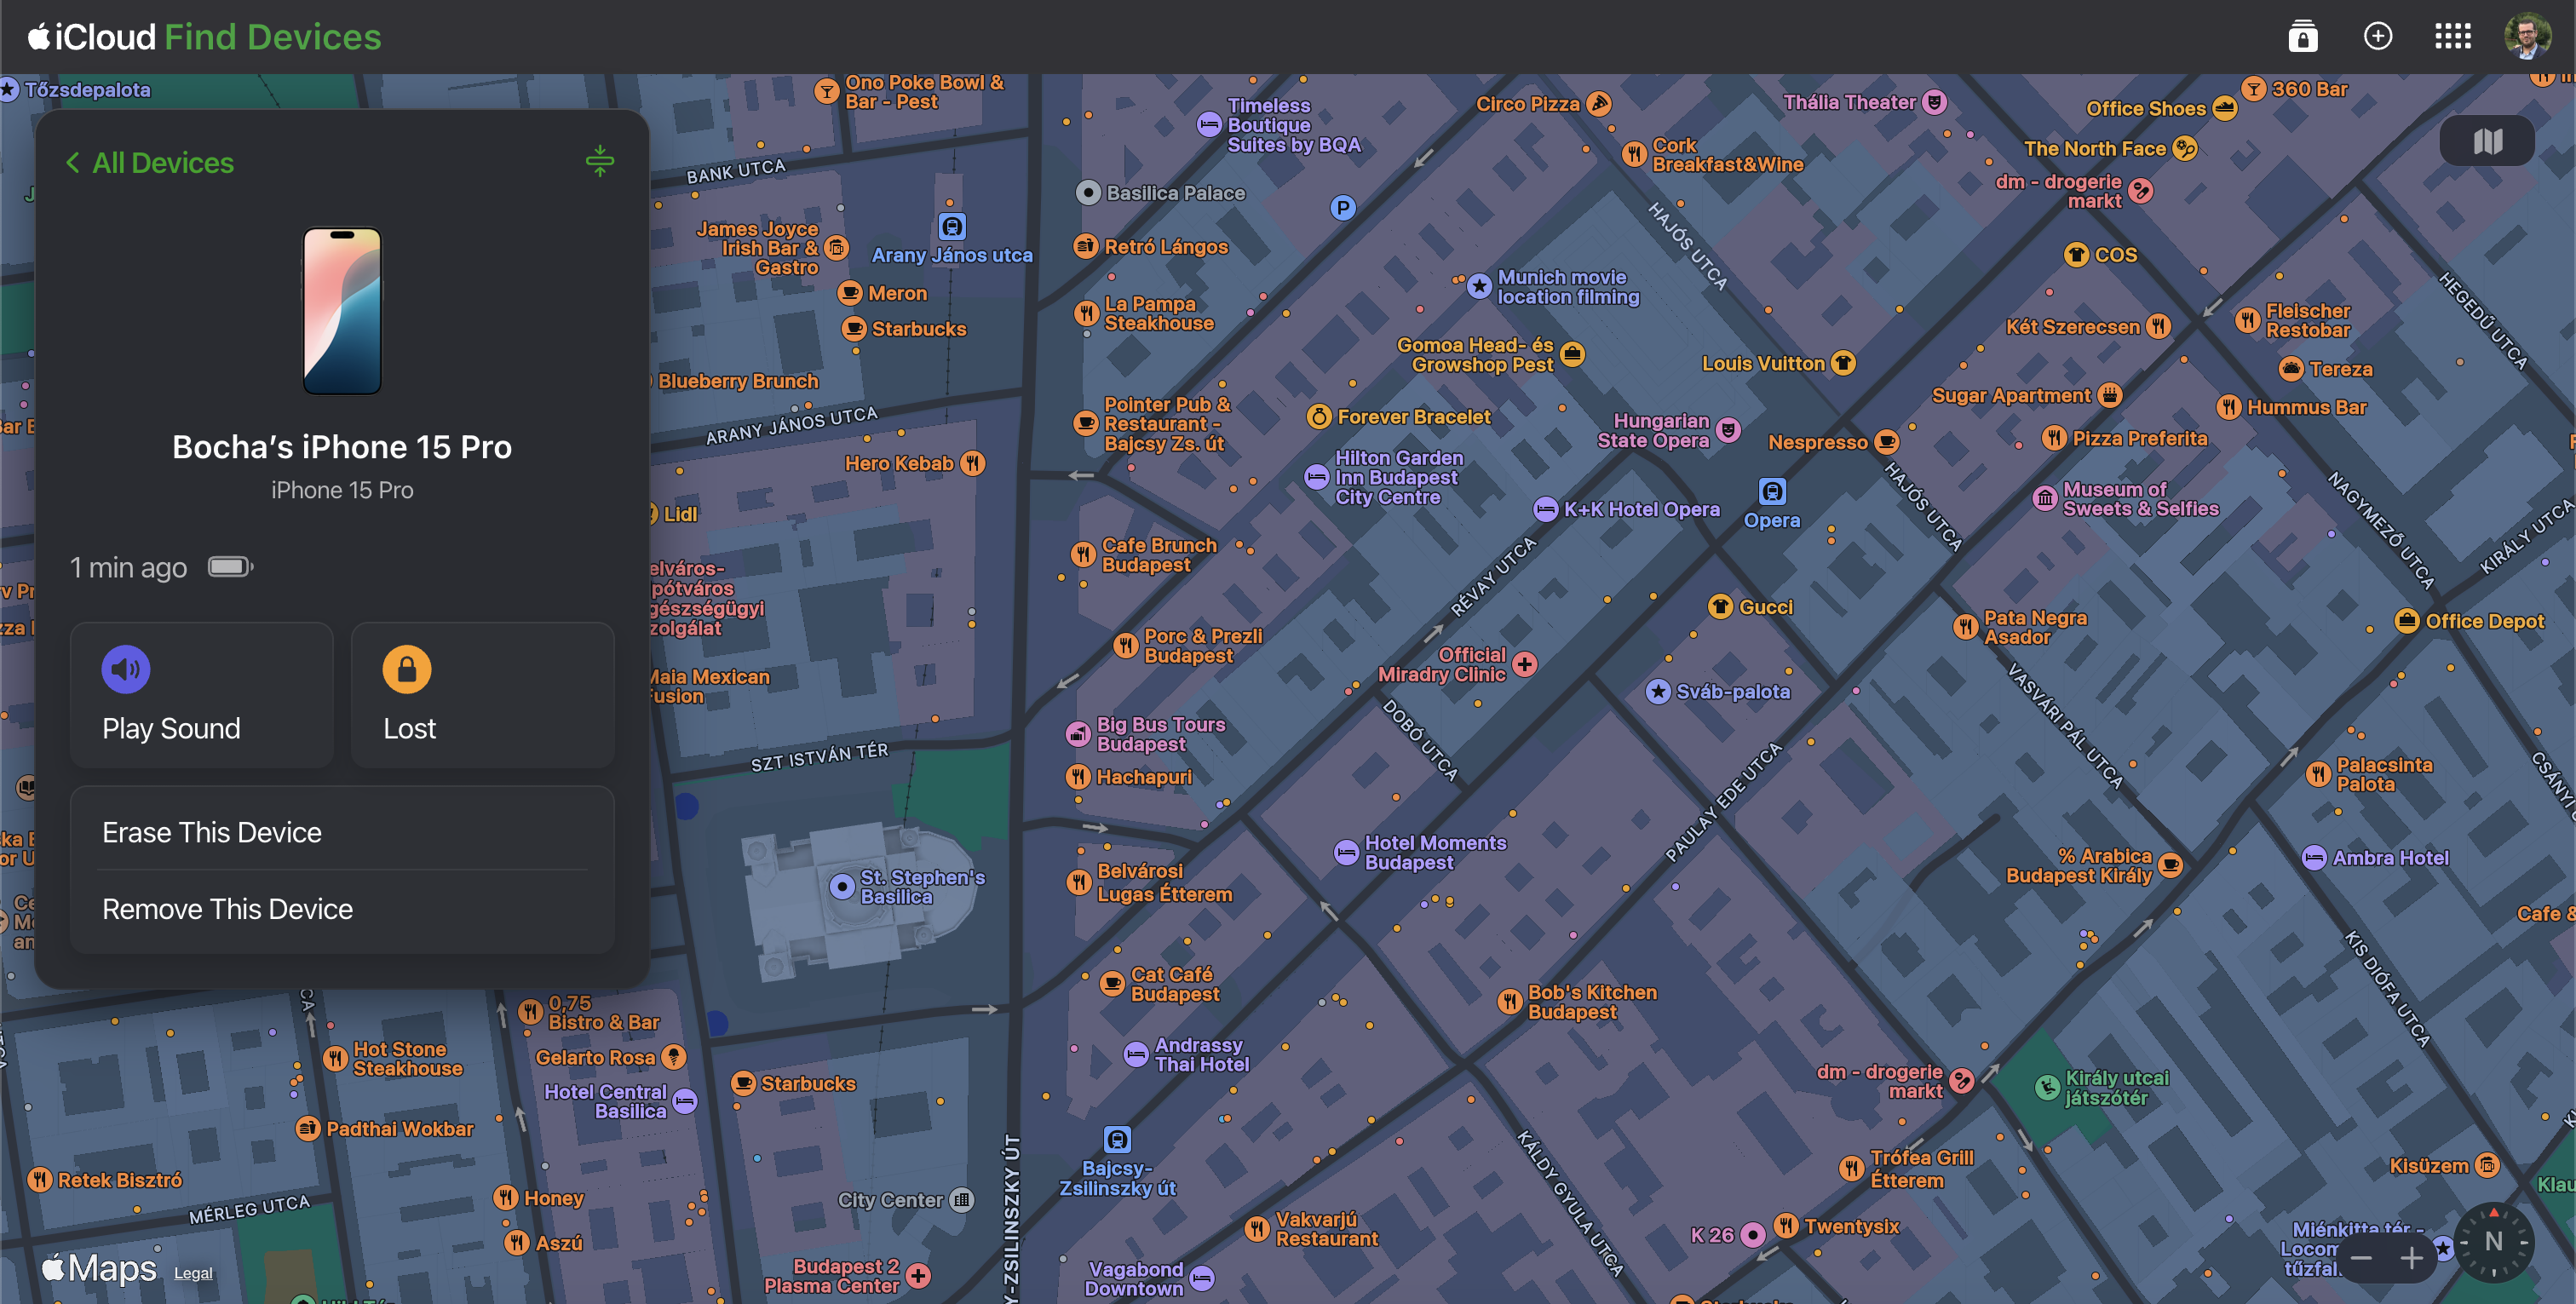Click the Hungarian State Opera map label
Image resolution: width=2576 pixels, height=1304 pixels.
click(x=1654, y=431)
